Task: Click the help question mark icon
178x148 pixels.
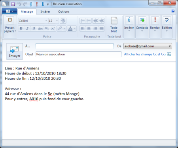Action: click(173, 11)
